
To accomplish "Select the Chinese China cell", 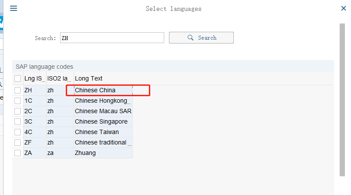I will point(95,90).
